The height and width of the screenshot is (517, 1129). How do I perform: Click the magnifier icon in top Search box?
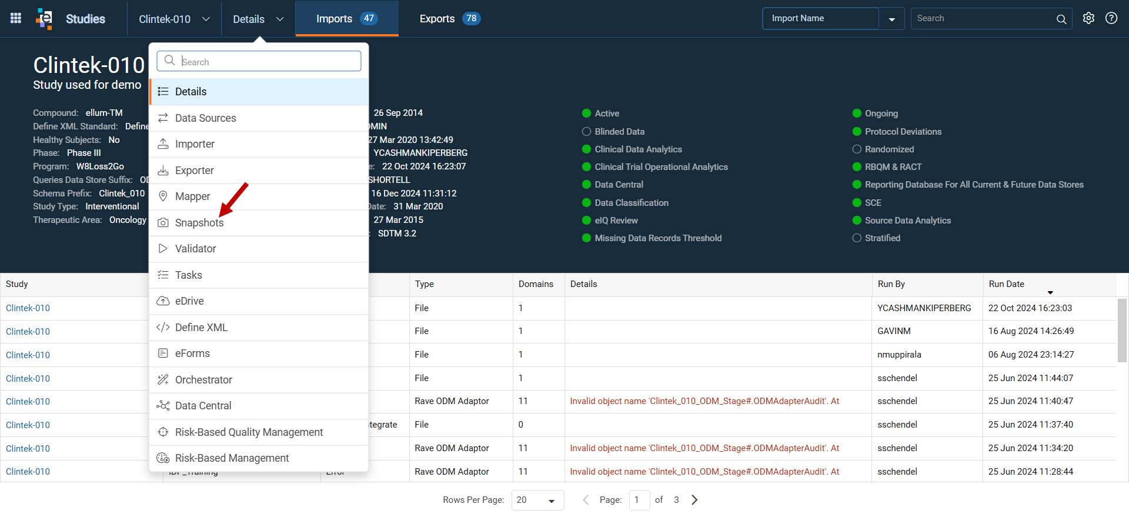[x=1061, y=19]
